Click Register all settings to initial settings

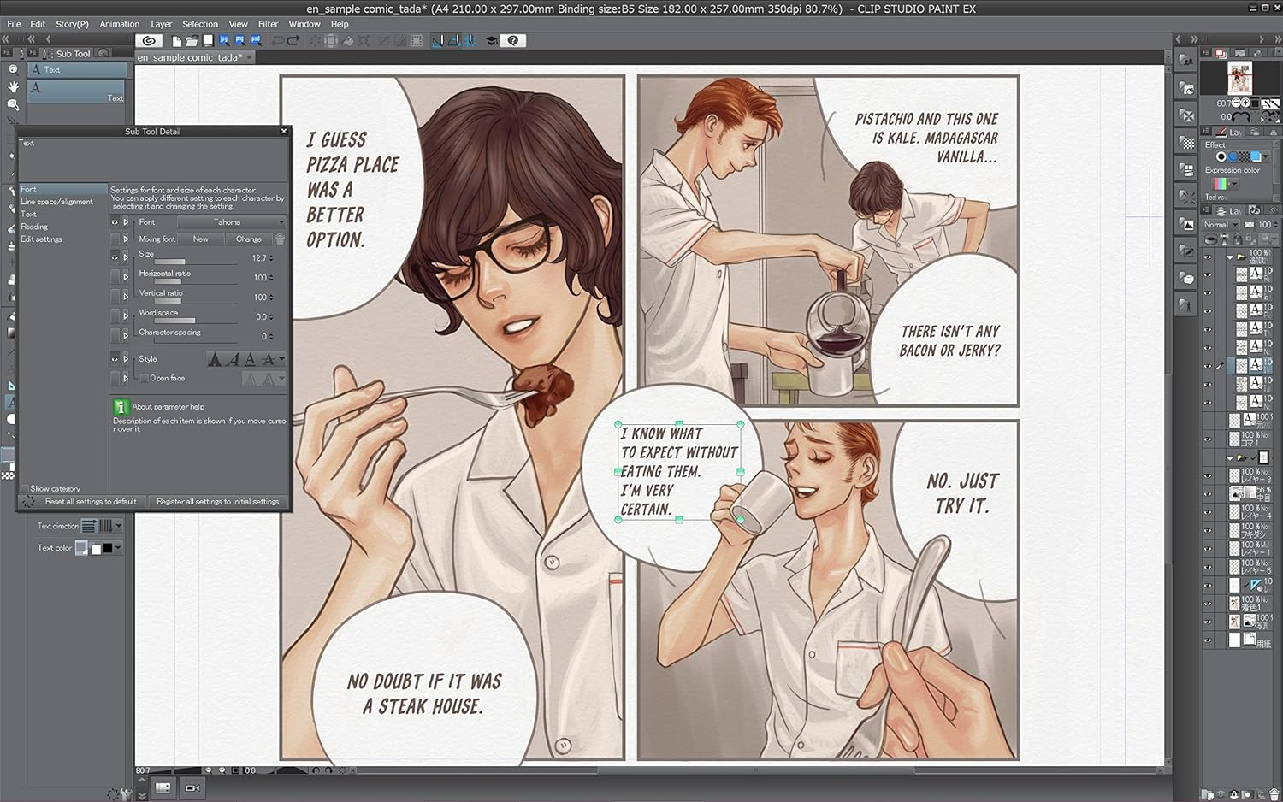(x=216, y=501)
